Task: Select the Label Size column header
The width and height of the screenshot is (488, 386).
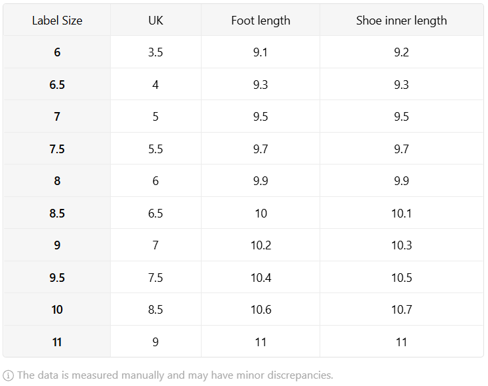Action: (x=57, y=21)
